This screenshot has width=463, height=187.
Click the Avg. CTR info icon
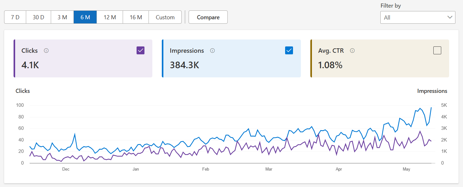coord(353,51)
